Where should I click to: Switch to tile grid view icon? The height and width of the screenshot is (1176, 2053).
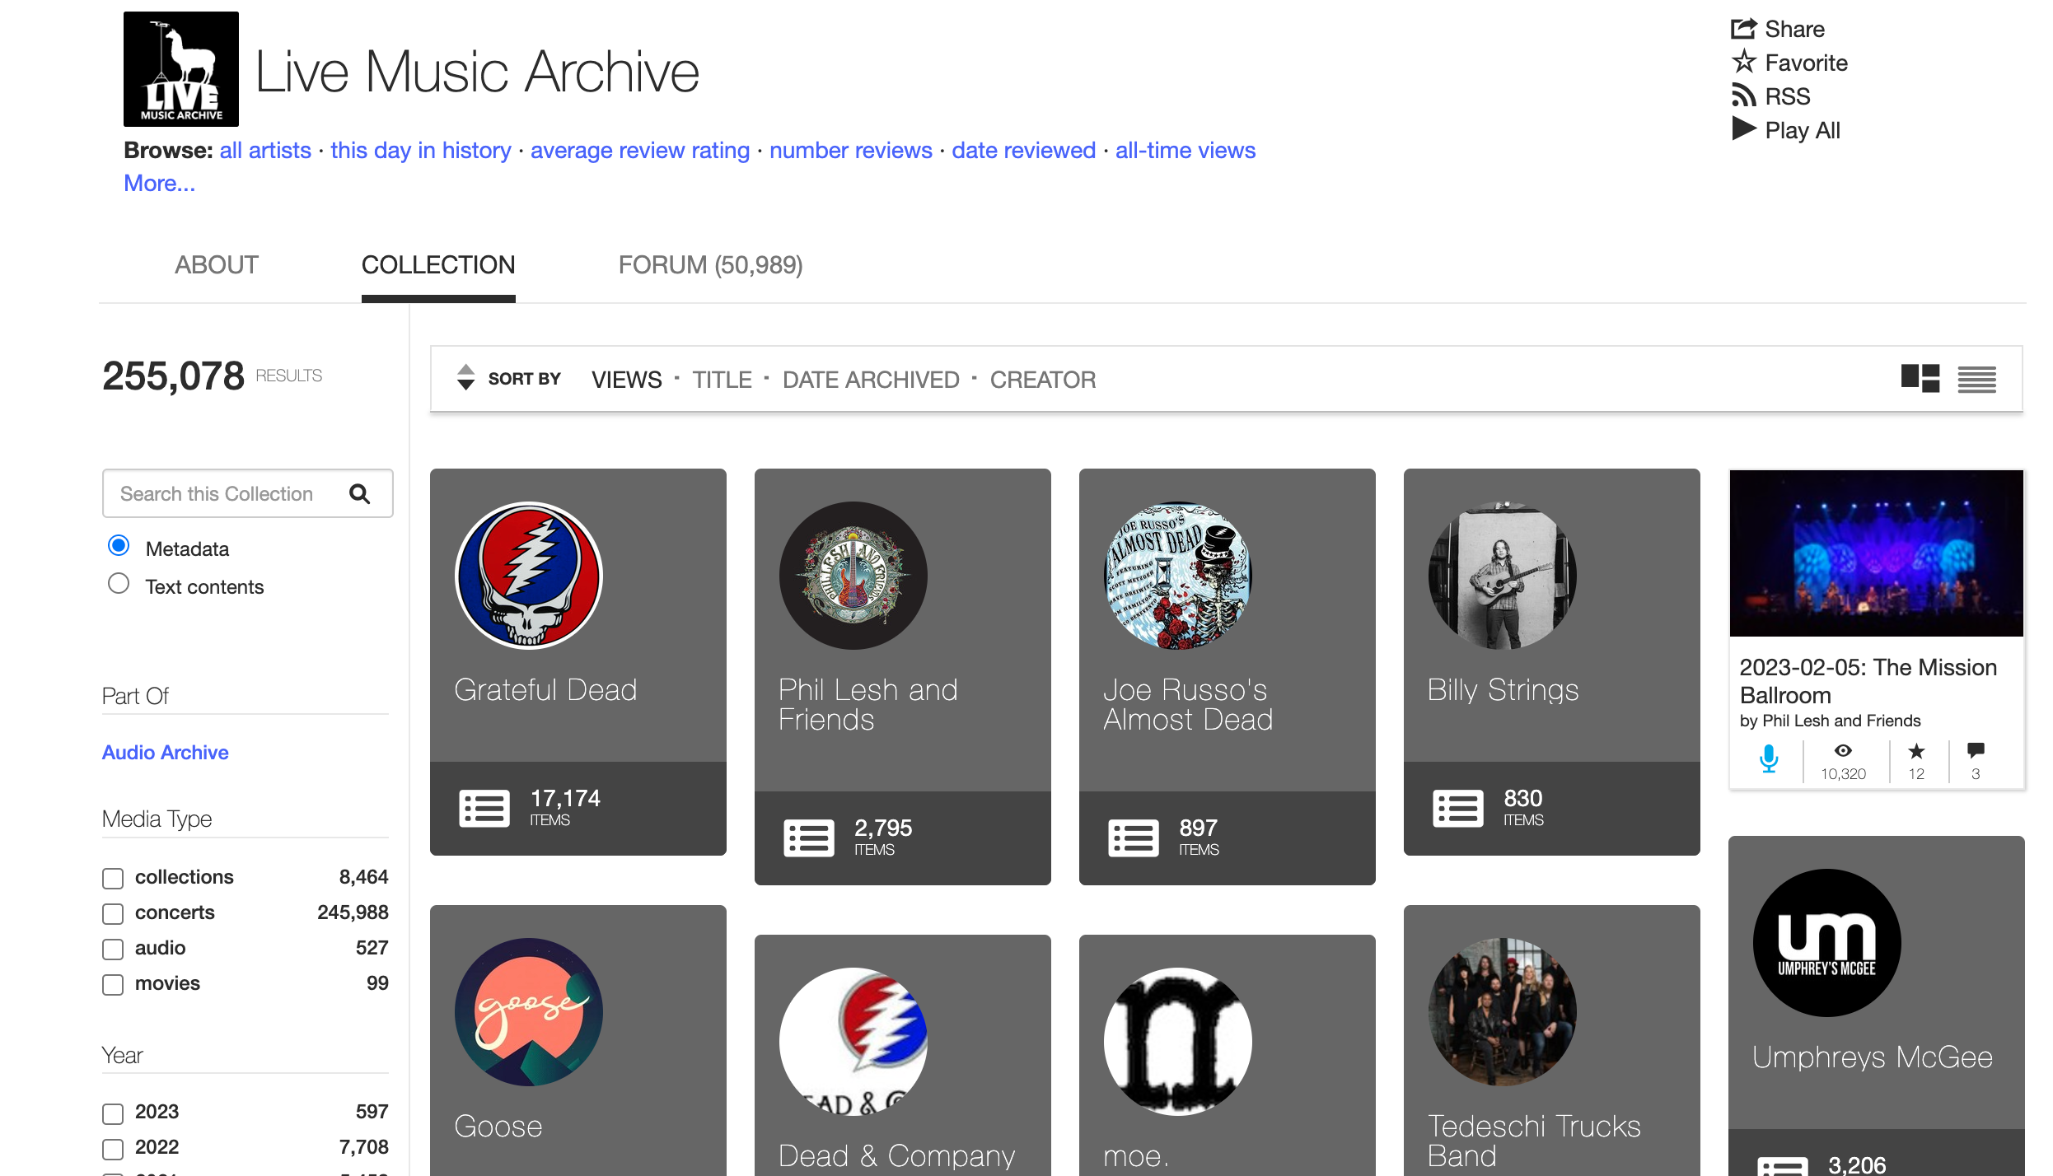pyautogui.click(x=1920, y=379)
